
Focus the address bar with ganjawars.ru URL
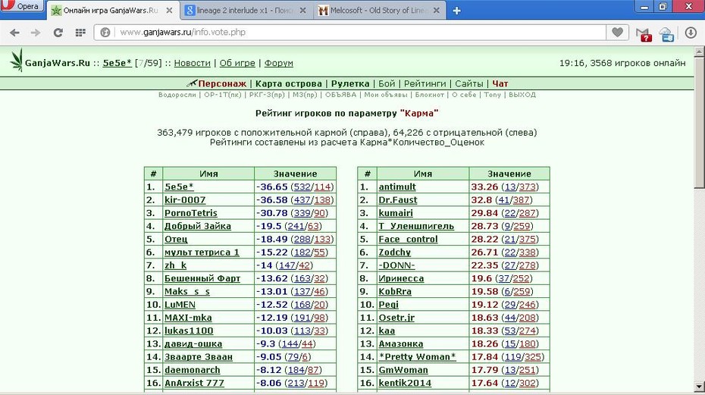351,33
